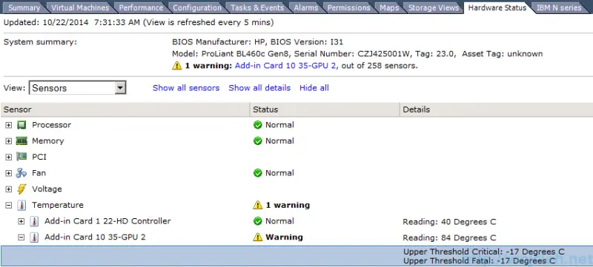The image size is (593, 267).
Task: Click the Show all sensors link
Action: tap(186, 88)
